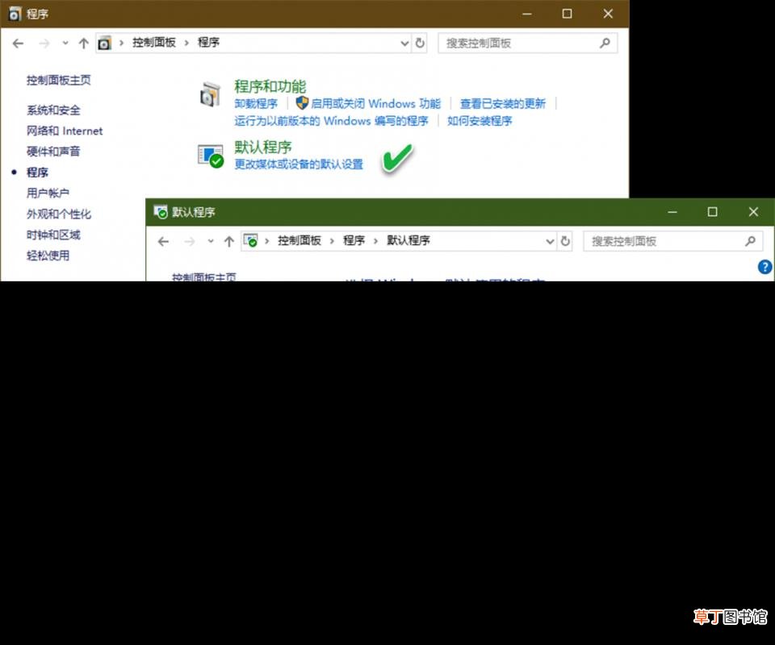Click 程序 breadcrumb in the 程序 window
Screen dimensions: 775x645
pyautogui.click(x=208, y=43)
